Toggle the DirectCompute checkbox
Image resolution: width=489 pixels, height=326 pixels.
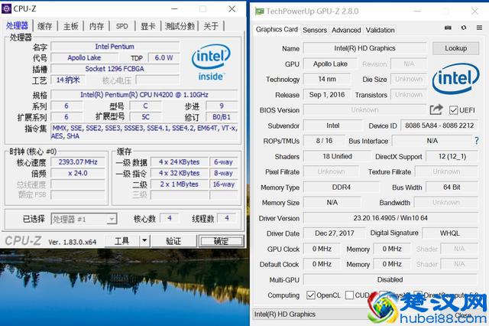pyautogui.click(x=418, y=295)
